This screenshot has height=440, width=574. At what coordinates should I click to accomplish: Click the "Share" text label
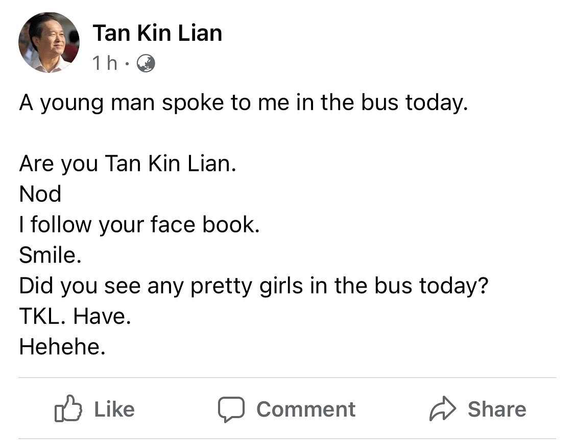tap(497, 409)
